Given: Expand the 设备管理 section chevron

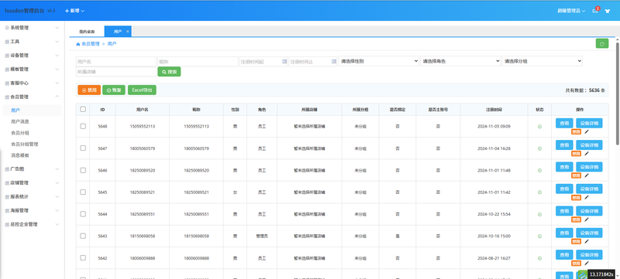Looking at the screenshot, I should click(57, 56).
